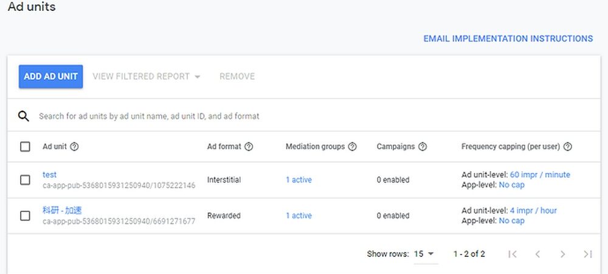The image size is (608, 274).
Task: Open No cap app-level link for Rewarded unit
Action: click(511, 221)
